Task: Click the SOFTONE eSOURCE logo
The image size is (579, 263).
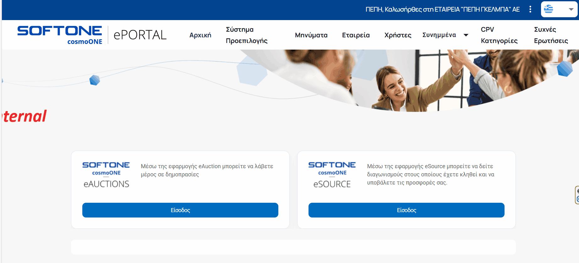Action: pos(332,175)
